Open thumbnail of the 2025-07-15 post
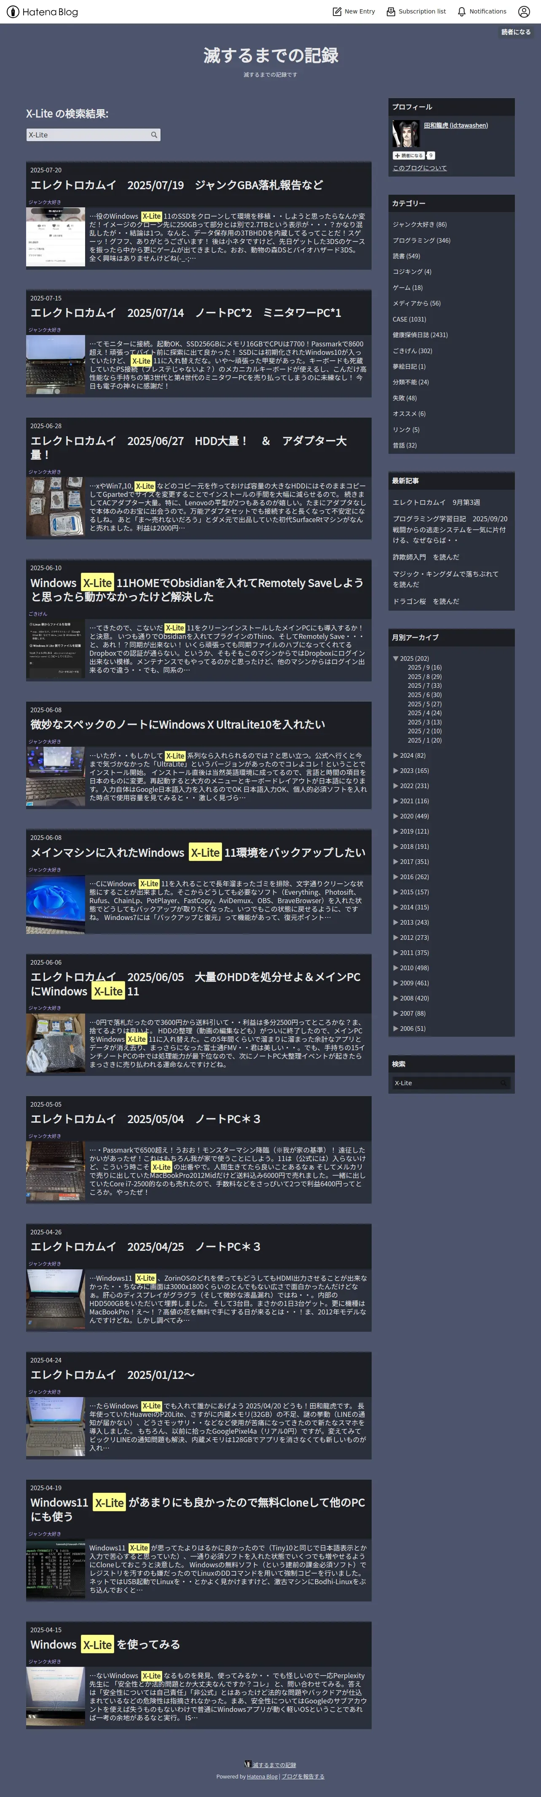This screenshot has width=541, height=1797. pos(55,364)
